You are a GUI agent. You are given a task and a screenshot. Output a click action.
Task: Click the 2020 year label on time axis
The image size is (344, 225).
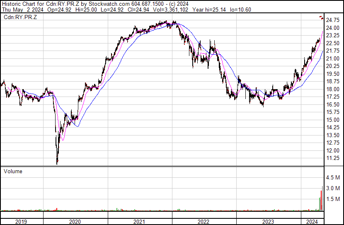(75, 222)
